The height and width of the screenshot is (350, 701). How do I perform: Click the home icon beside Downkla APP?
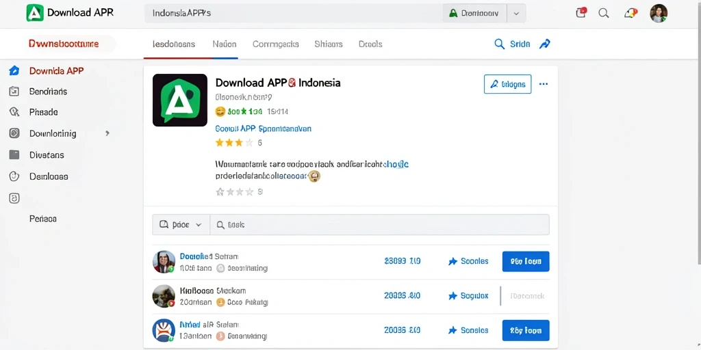[14, 70]
